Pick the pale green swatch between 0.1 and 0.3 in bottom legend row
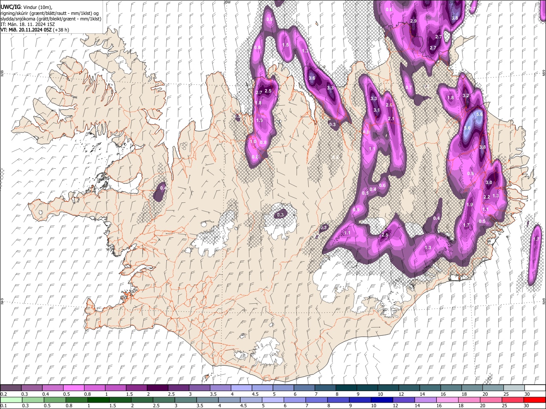The width and height of the screenshot is (546, 409). (x=12, y=400)
